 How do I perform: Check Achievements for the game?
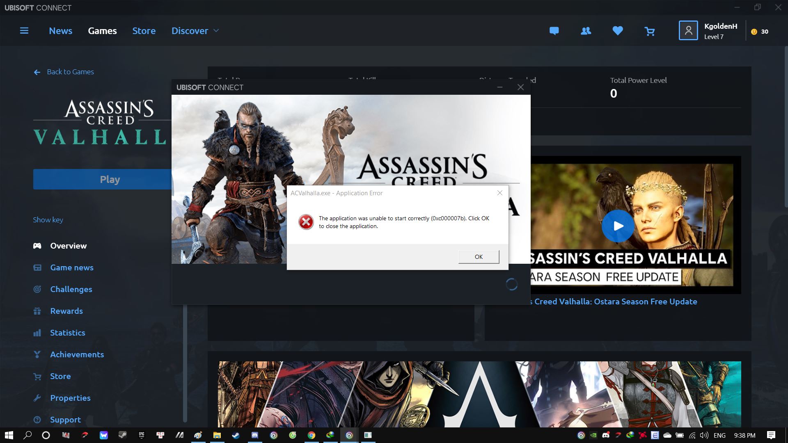(x=77, y=354)
